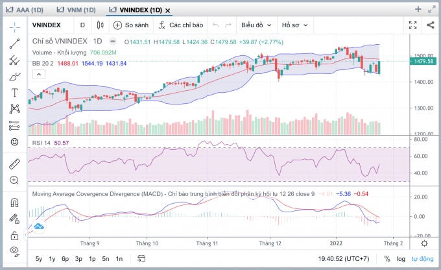Image resolution: width=441 pixels, height=270 pixels.
Task: Expand the Biểu đồ dropdown
Action: click(256, 25)
